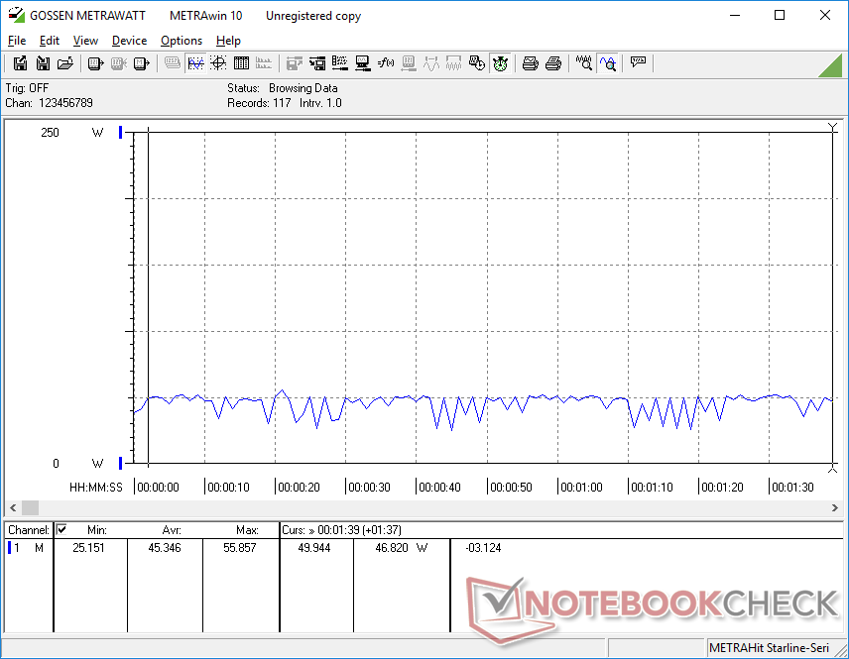Click the left arrow of the horizontal scrollbar

13,507
